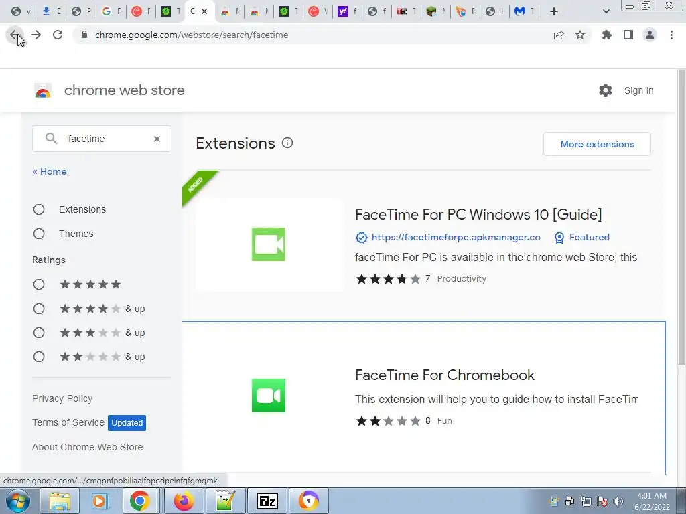
Task: Click the browser forward arrow
Action: 36,35
